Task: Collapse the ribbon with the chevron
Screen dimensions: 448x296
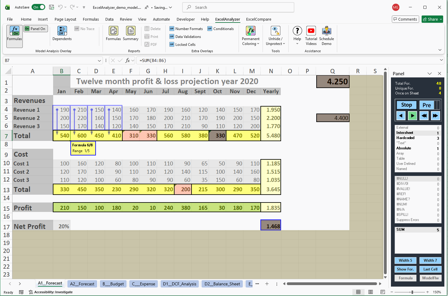Action: pos(440,50)
